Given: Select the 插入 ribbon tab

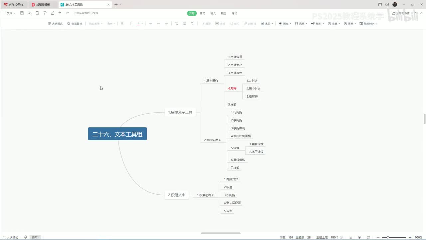Looking at the screenshot, I should pyautogui.click(x=213, y=13).
